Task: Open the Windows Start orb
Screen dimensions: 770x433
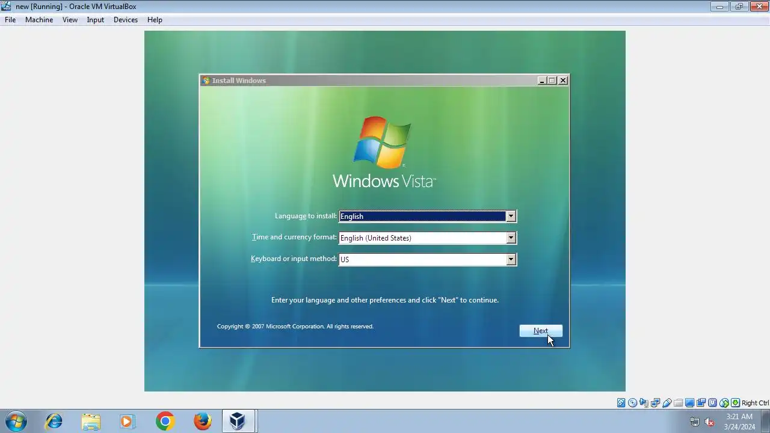Action: (15, 421)
